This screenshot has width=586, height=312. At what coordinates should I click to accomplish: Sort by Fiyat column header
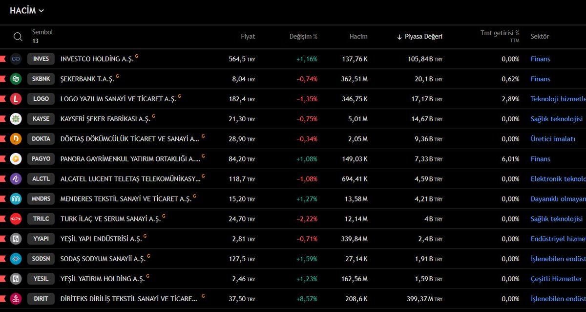click(248, 37)
